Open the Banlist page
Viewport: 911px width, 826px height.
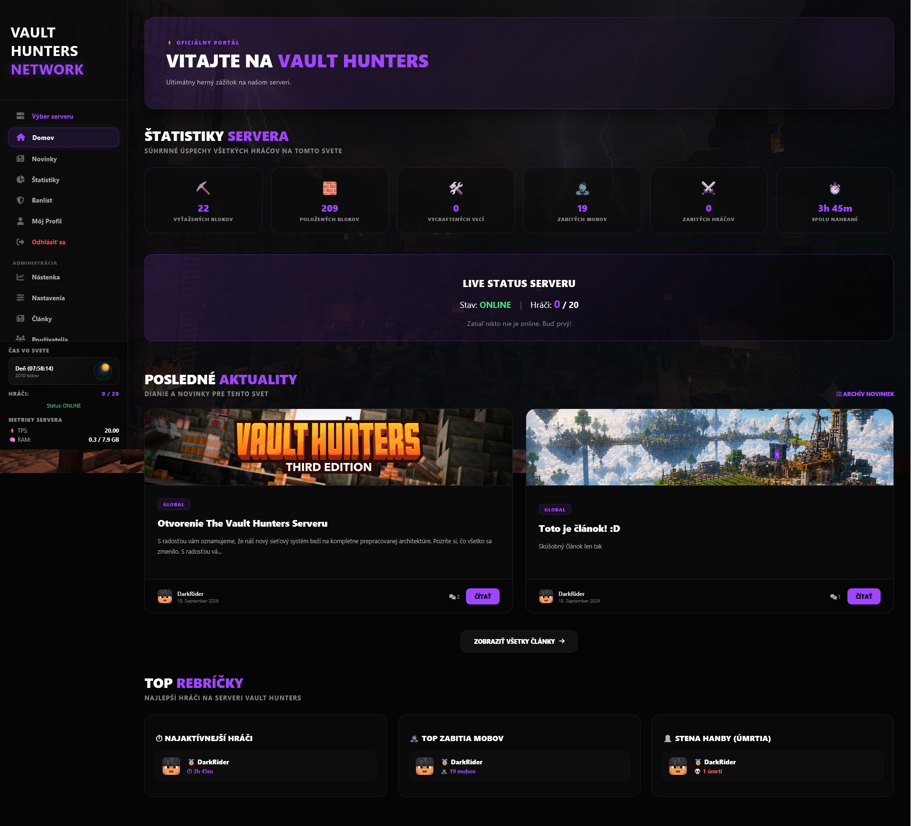[x=64, y=200]
